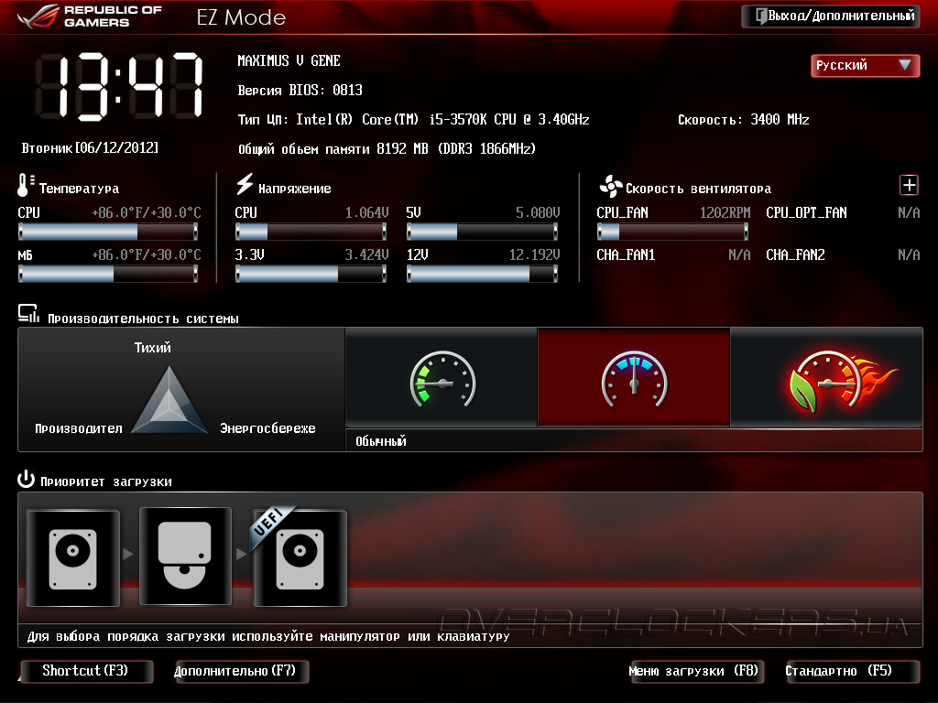Select the power saving green gauge mode
This screenshot has height=703, width=938.
click(442, 378)
